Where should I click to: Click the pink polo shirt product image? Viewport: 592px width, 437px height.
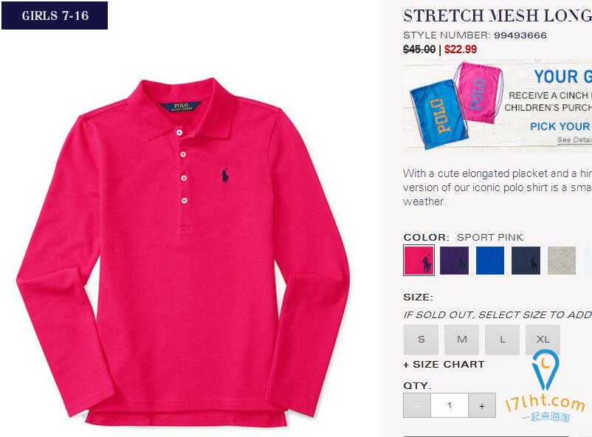tap(183, 251)
